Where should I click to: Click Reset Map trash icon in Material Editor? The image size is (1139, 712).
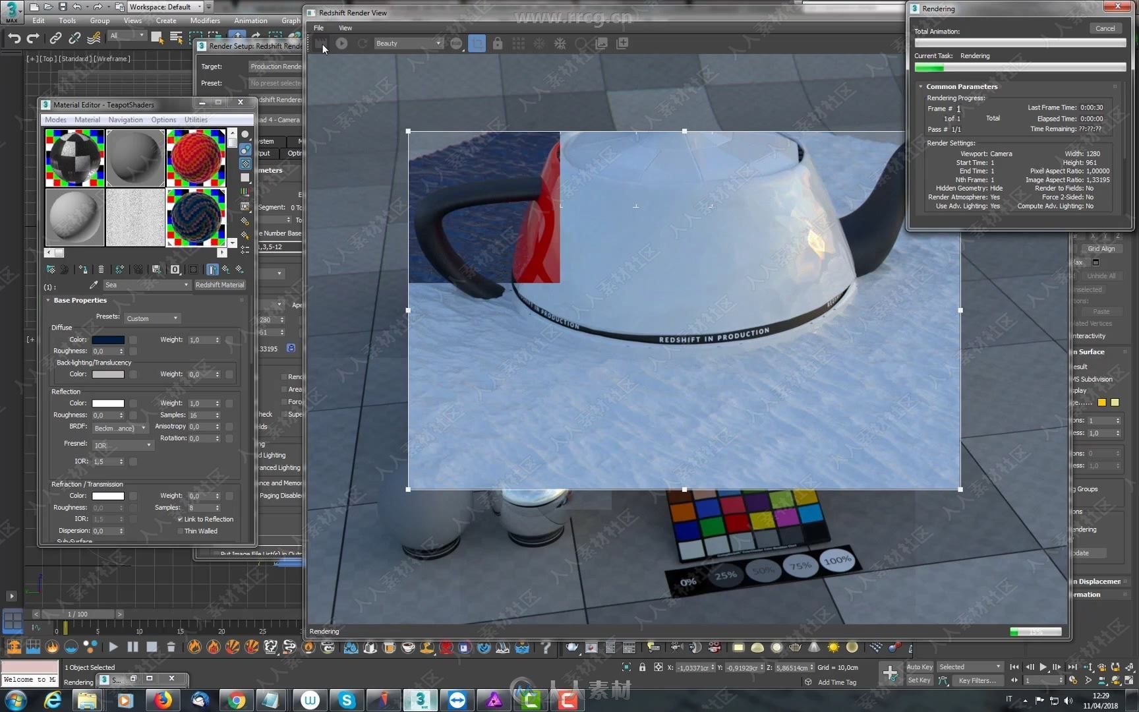coord(101,269)
